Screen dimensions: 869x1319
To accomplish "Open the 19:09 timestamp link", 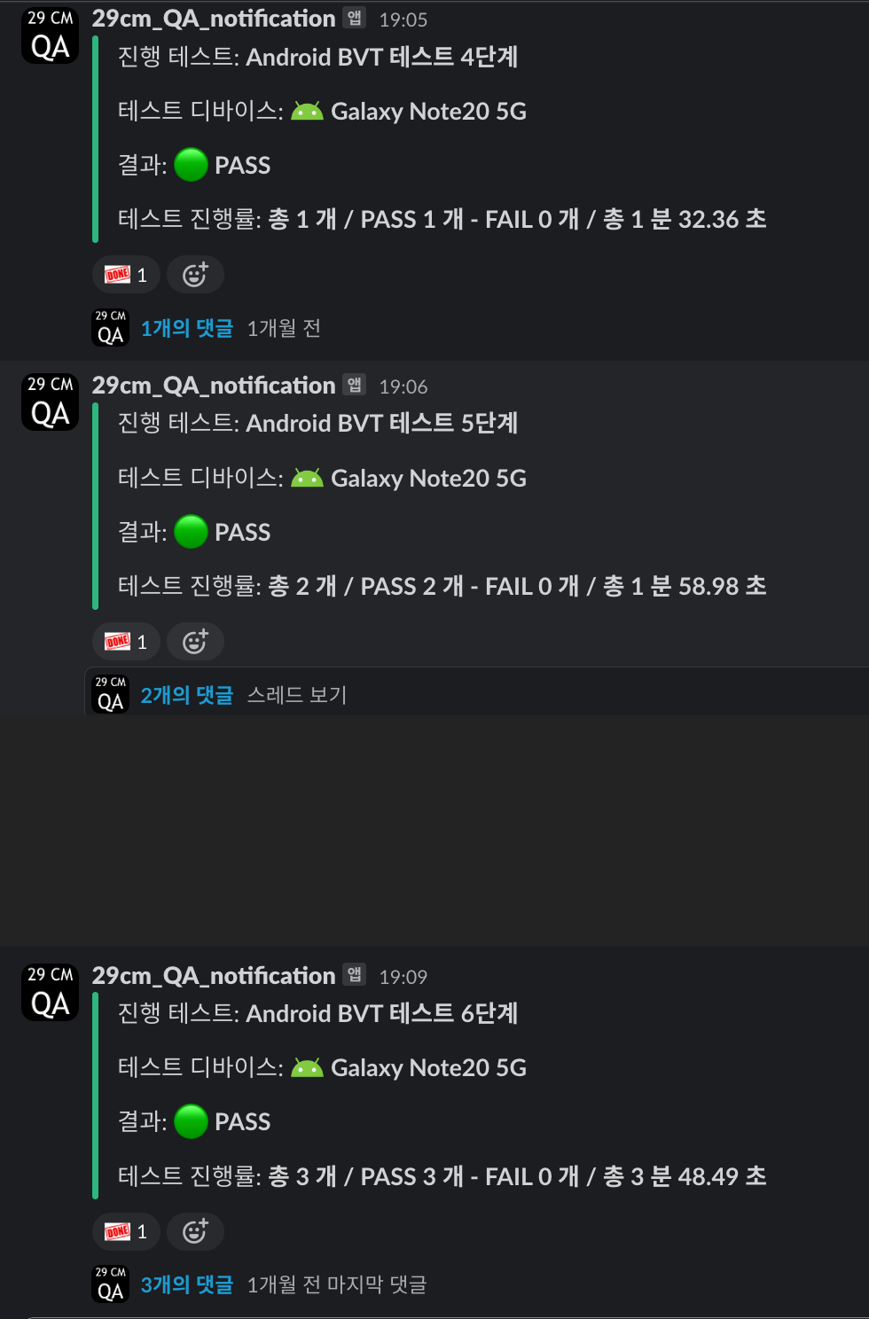I will click(403, 977).
